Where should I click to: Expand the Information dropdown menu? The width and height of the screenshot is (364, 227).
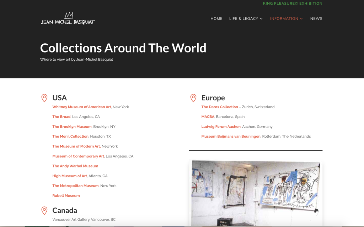click(286, 19)
